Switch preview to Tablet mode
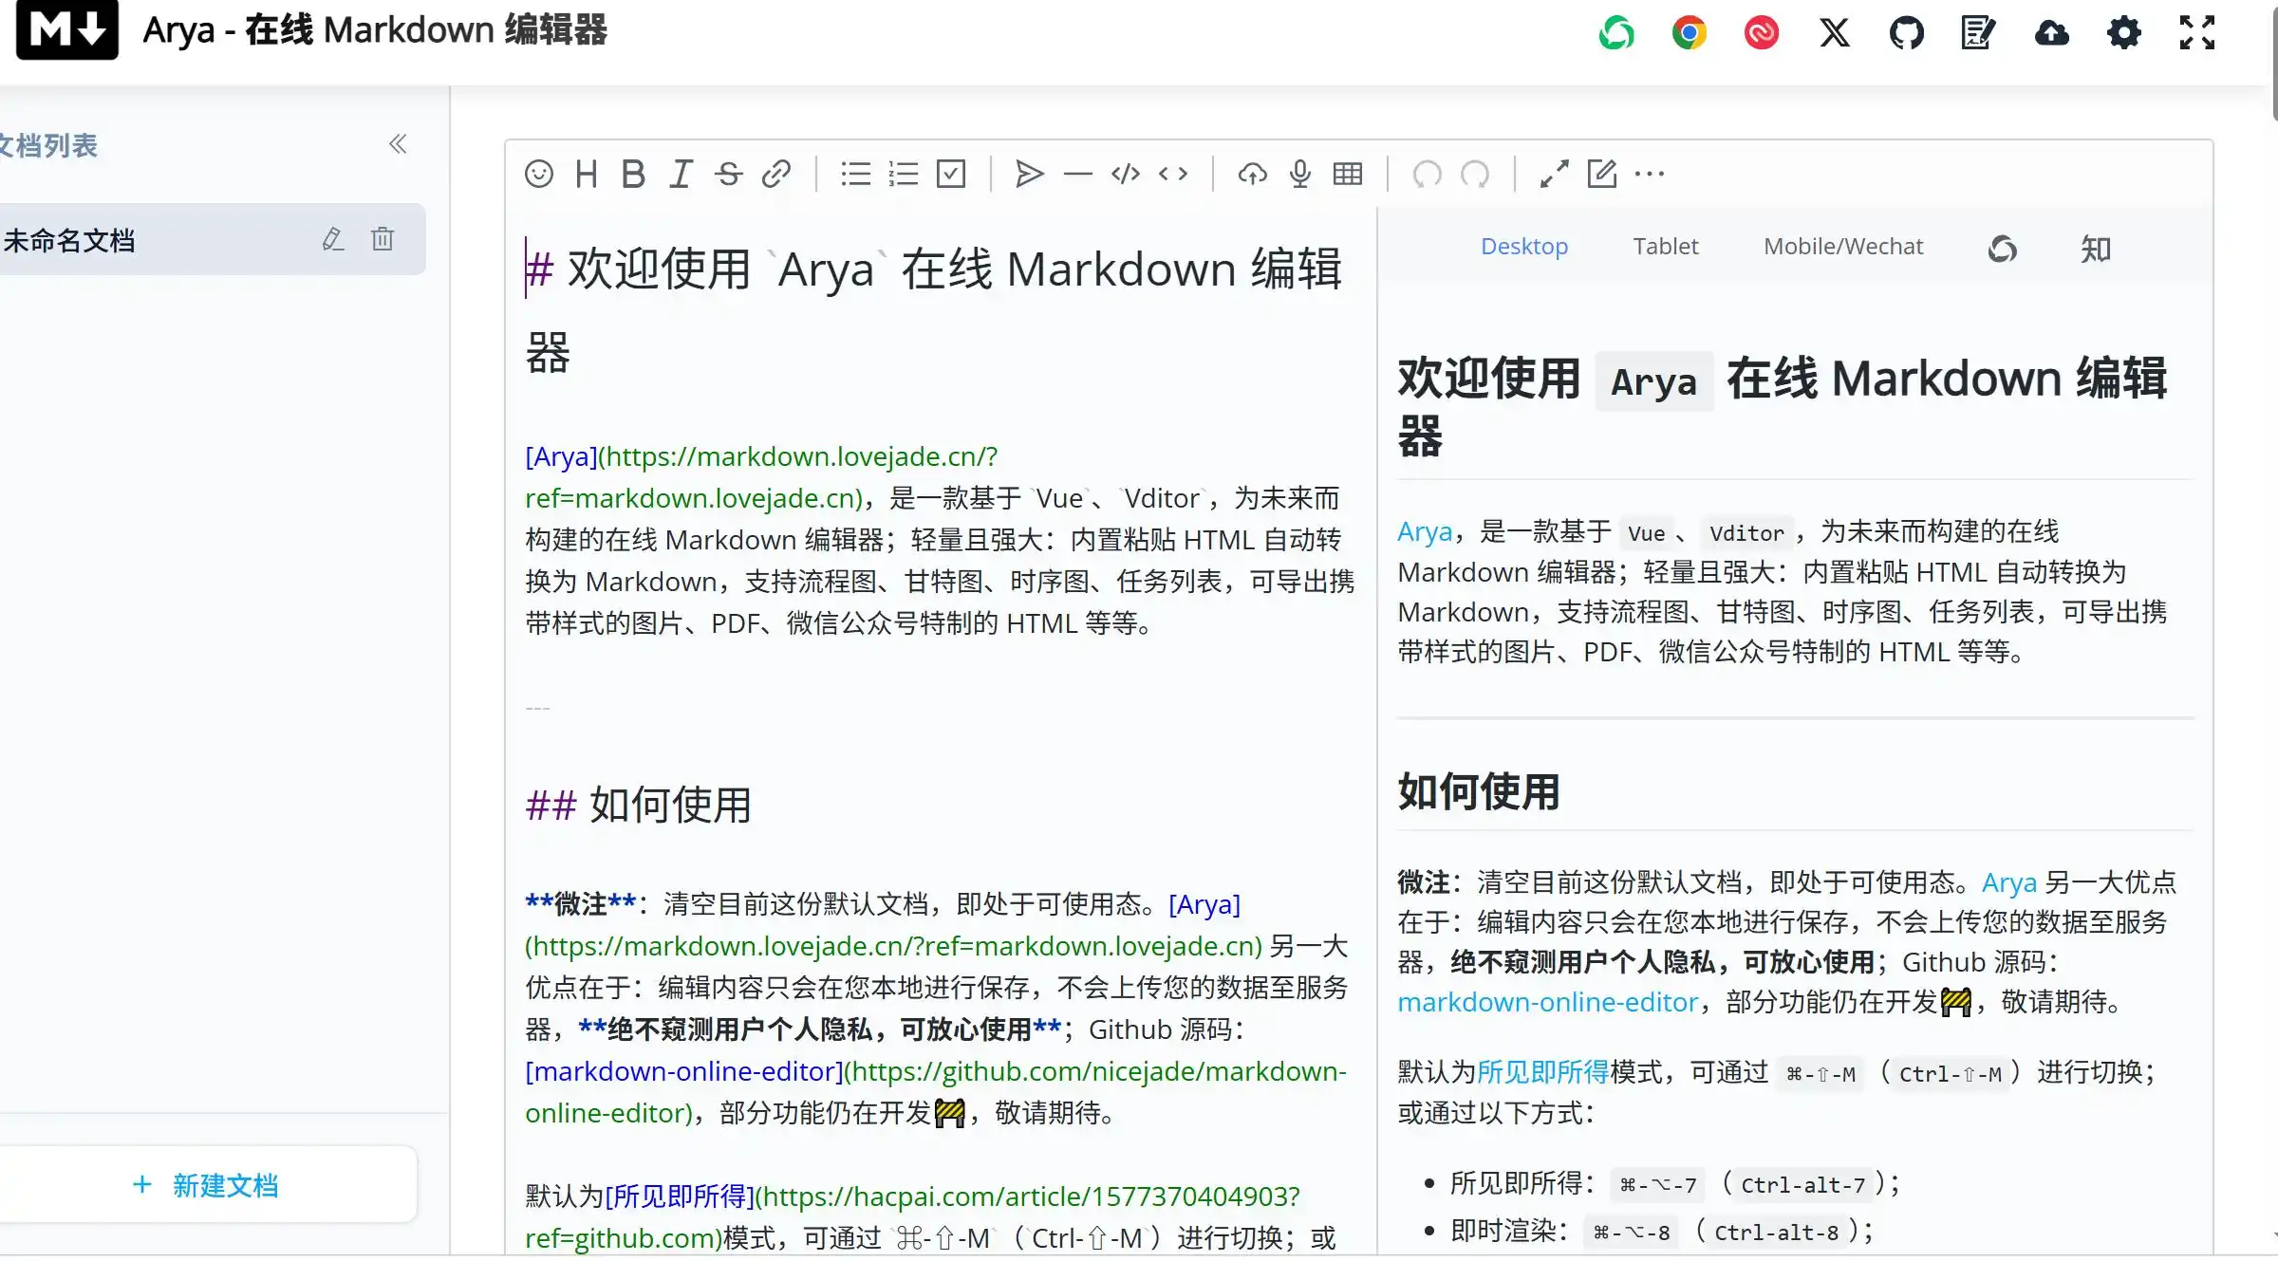The height and width of the screenshot is (1261, 2278). point(1666,247)
